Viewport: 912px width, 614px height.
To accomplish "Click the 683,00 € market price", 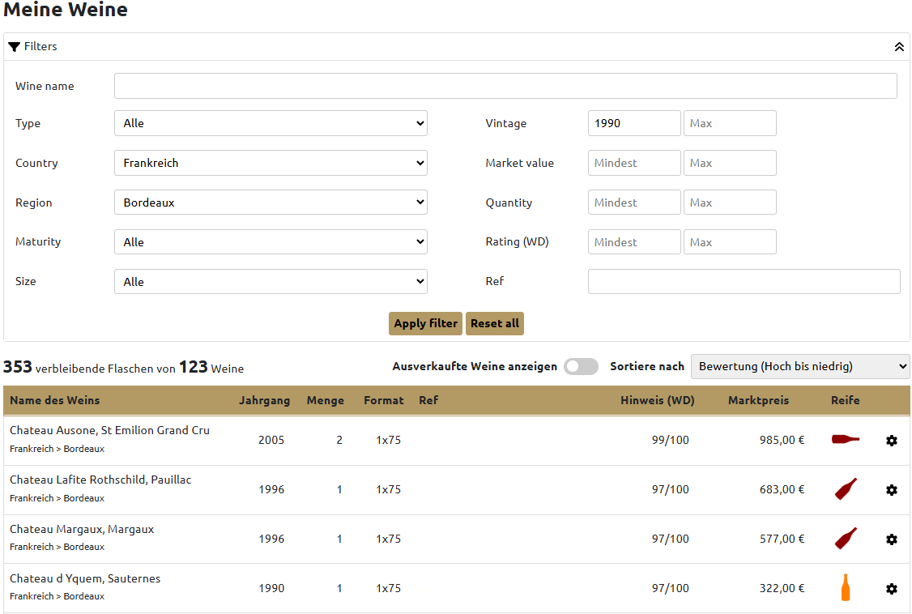I will (782, 489).
